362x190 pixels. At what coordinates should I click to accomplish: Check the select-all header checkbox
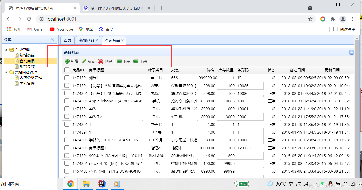click(67, 70)
